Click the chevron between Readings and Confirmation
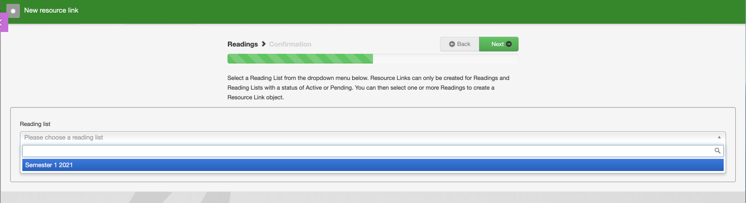The width and height of the screenshot is (746, 203). point(263,44)
